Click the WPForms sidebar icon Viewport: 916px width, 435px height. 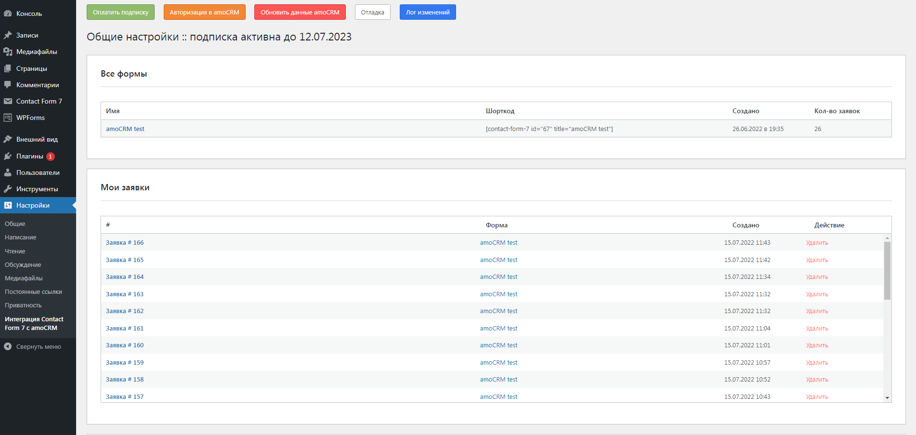tap(8, 118)
